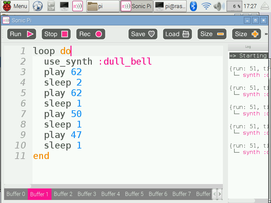Click line number 1 in gutter

(23, 51)
